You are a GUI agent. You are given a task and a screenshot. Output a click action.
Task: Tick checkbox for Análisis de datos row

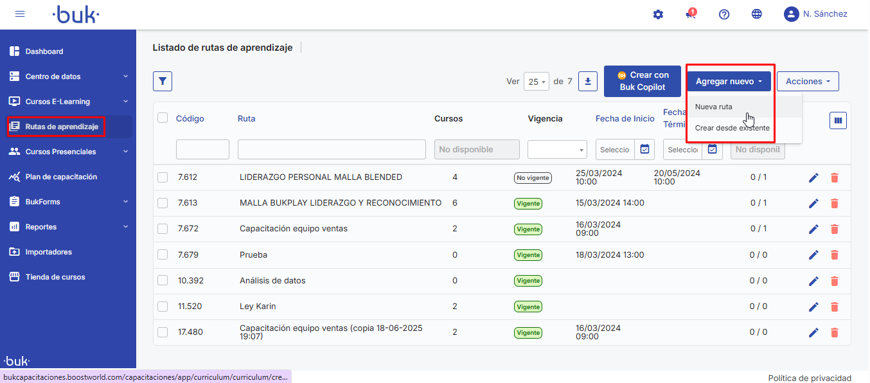click(163, 280)
